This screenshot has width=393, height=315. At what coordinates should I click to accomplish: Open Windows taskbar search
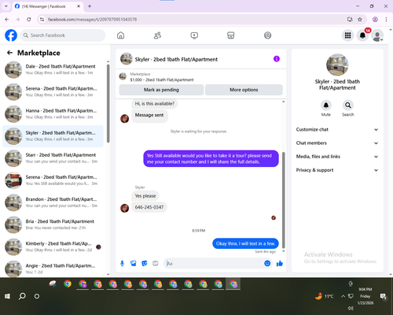[x=22, y=296]
